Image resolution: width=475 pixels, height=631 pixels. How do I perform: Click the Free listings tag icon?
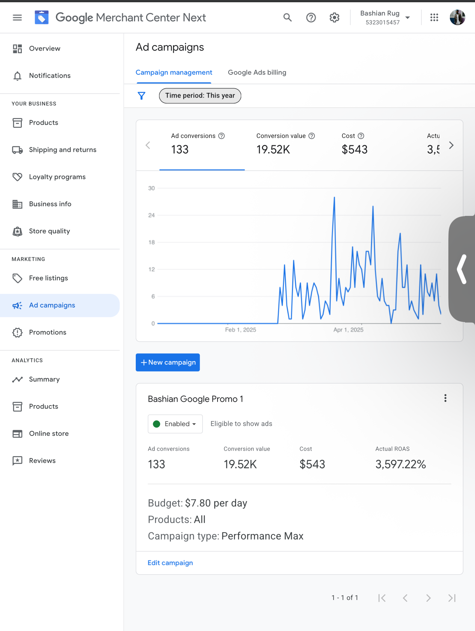click(x=17, y=278)
